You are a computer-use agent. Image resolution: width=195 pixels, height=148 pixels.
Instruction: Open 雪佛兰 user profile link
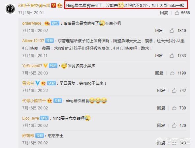28,83
